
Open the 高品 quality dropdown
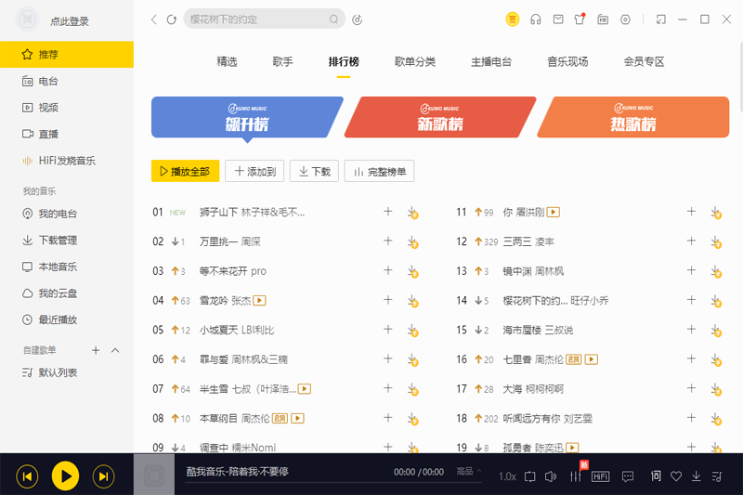point(468,472)
